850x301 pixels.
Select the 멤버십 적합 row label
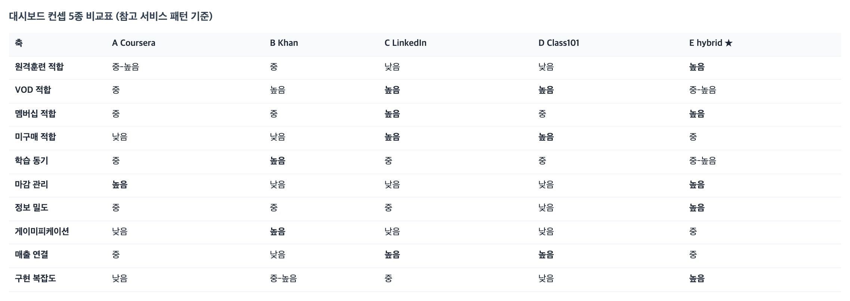[x=35, y=114]
